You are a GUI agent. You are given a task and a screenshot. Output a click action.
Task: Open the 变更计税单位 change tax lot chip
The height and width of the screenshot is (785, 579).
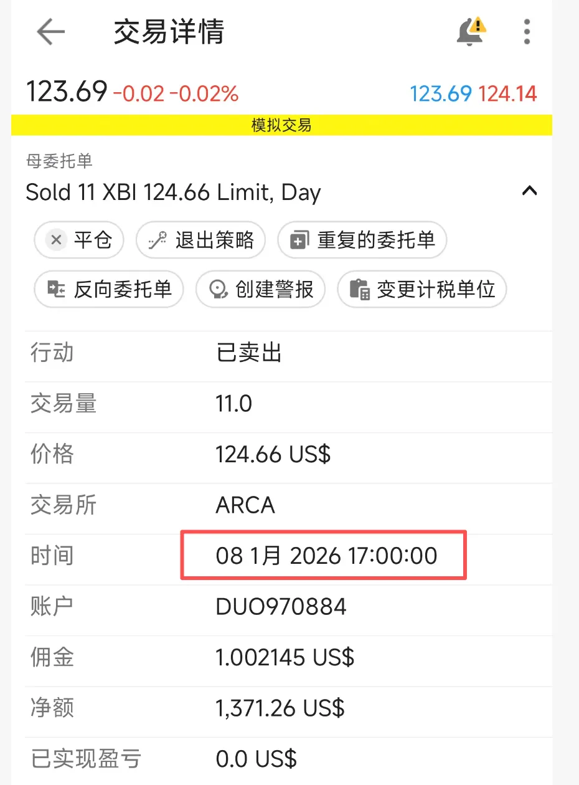[422, 289]
